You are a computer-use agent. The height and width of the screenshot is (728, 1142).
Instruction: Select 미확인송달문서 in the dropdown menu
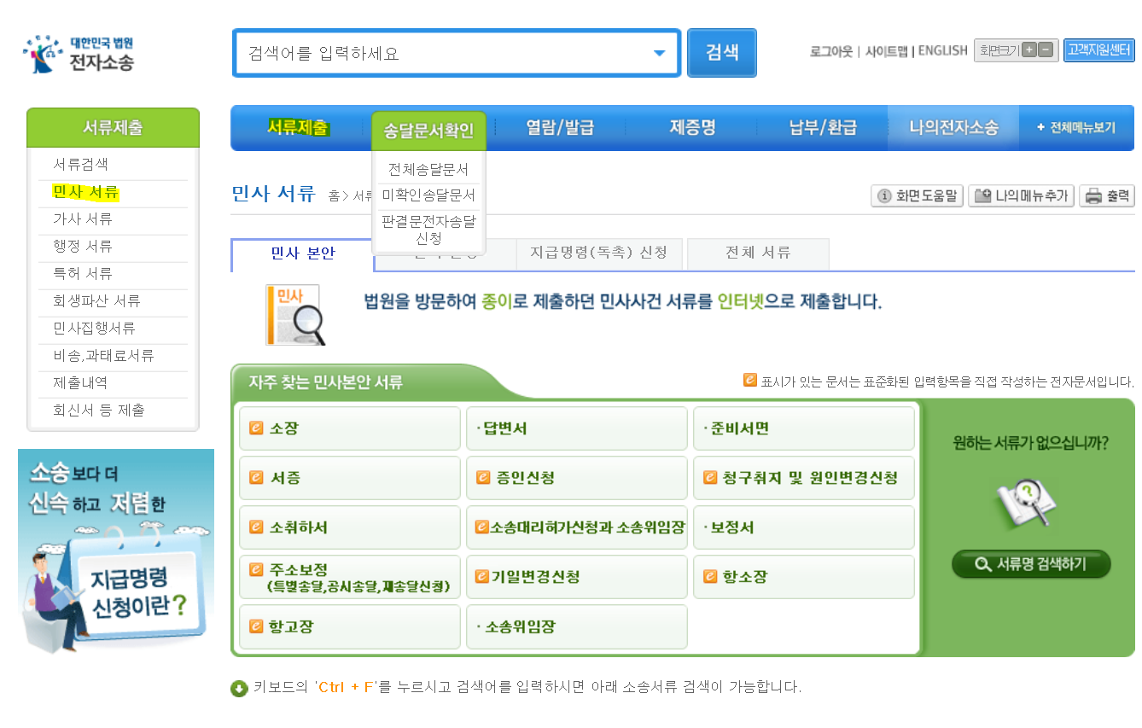[428, 195]
